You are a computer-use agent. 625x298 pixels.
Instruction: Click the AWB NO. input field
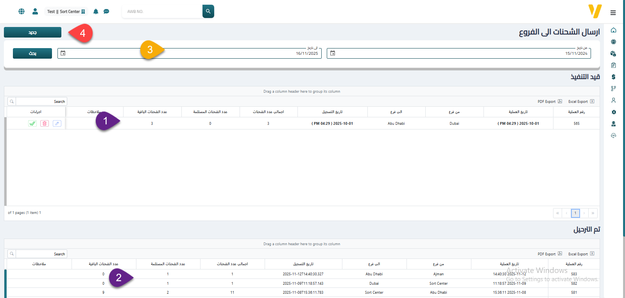tap(162, 11)
